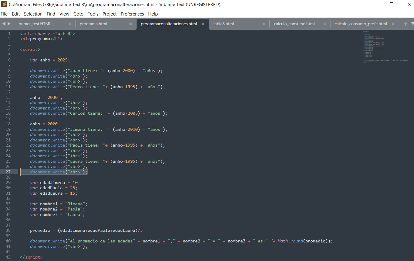Switch to the calculo_consumo.html tab
414x261 pixels.
[294, 24]
